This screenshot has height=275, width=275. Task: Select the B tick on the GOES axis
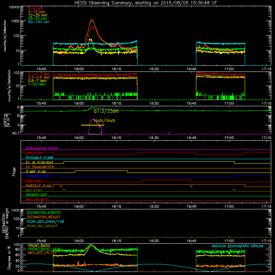pos(19,115)
